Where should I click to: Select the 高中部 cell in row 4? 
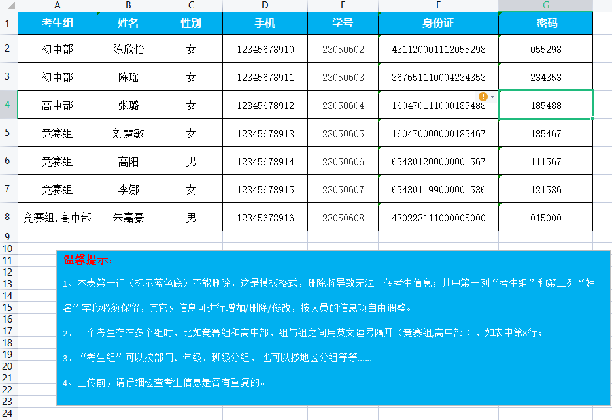click(58, 105)
